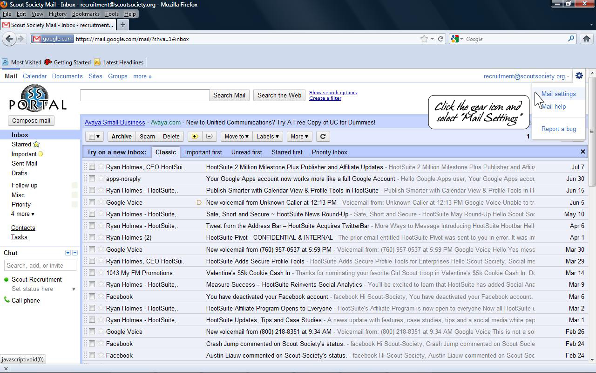Click the browser Back arrow button
This screenshot has height=373, width=596.
click(x=9, y=39)
